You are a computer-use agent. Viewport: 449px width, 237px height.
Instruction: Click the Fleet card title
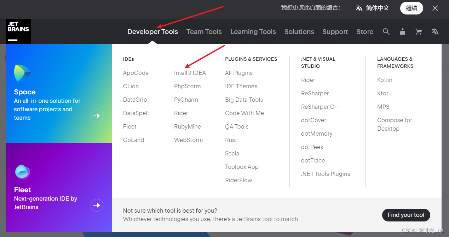click(x=23, y=190)
